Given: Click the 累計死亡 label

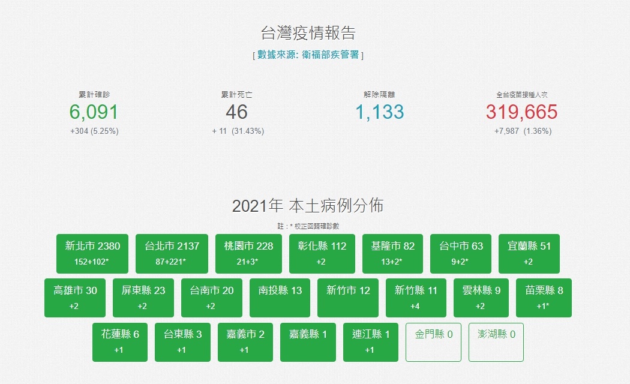Looking at the screenshot, I should pyautogui.click(x=236, y=94).
